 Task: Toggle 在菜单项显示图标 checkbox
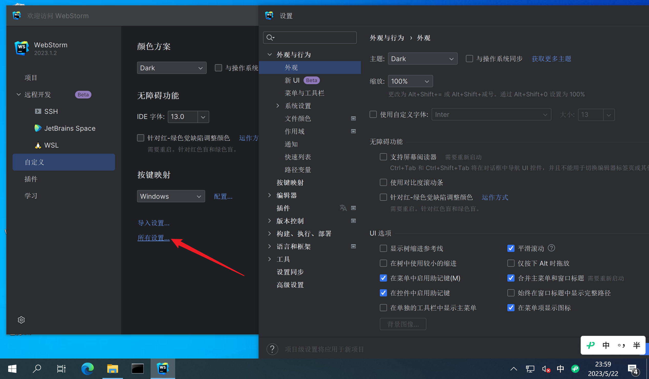click(511, 307)
